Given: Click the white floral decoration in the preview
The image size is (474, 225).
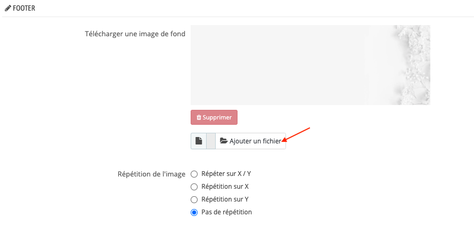Looking at the screenshot, I should (413, 59).
